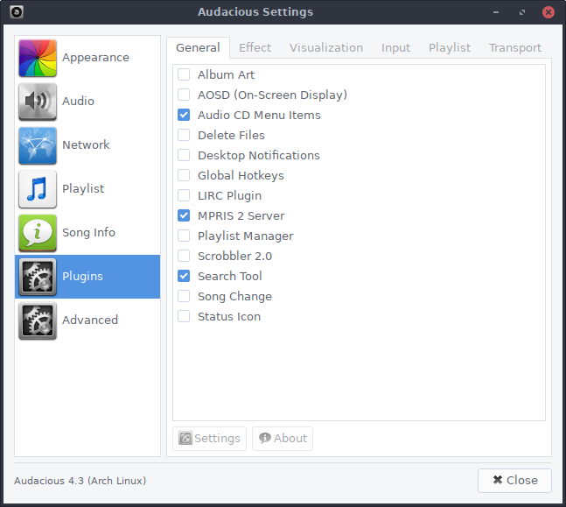The height and width of the screenshot is (507, 566).
Task: Click the Audacious icon in title bar
Action: pos(17,12)
